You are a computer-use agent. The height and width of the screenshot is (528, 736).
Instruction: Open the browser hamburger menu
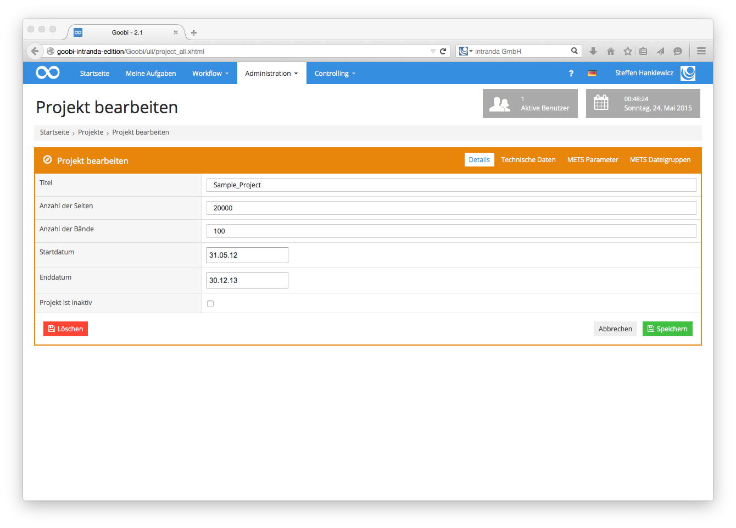click(701, 51)
